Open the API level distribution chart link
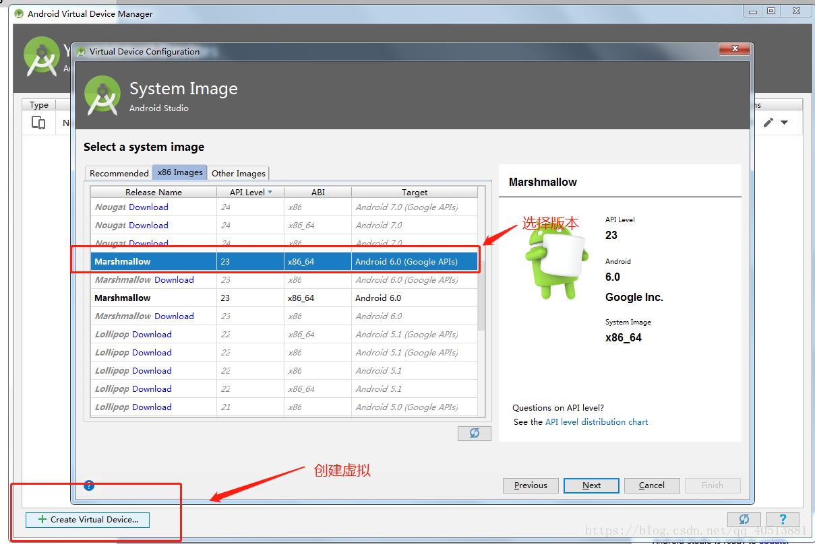815x544 pixels. pos(597,421)
